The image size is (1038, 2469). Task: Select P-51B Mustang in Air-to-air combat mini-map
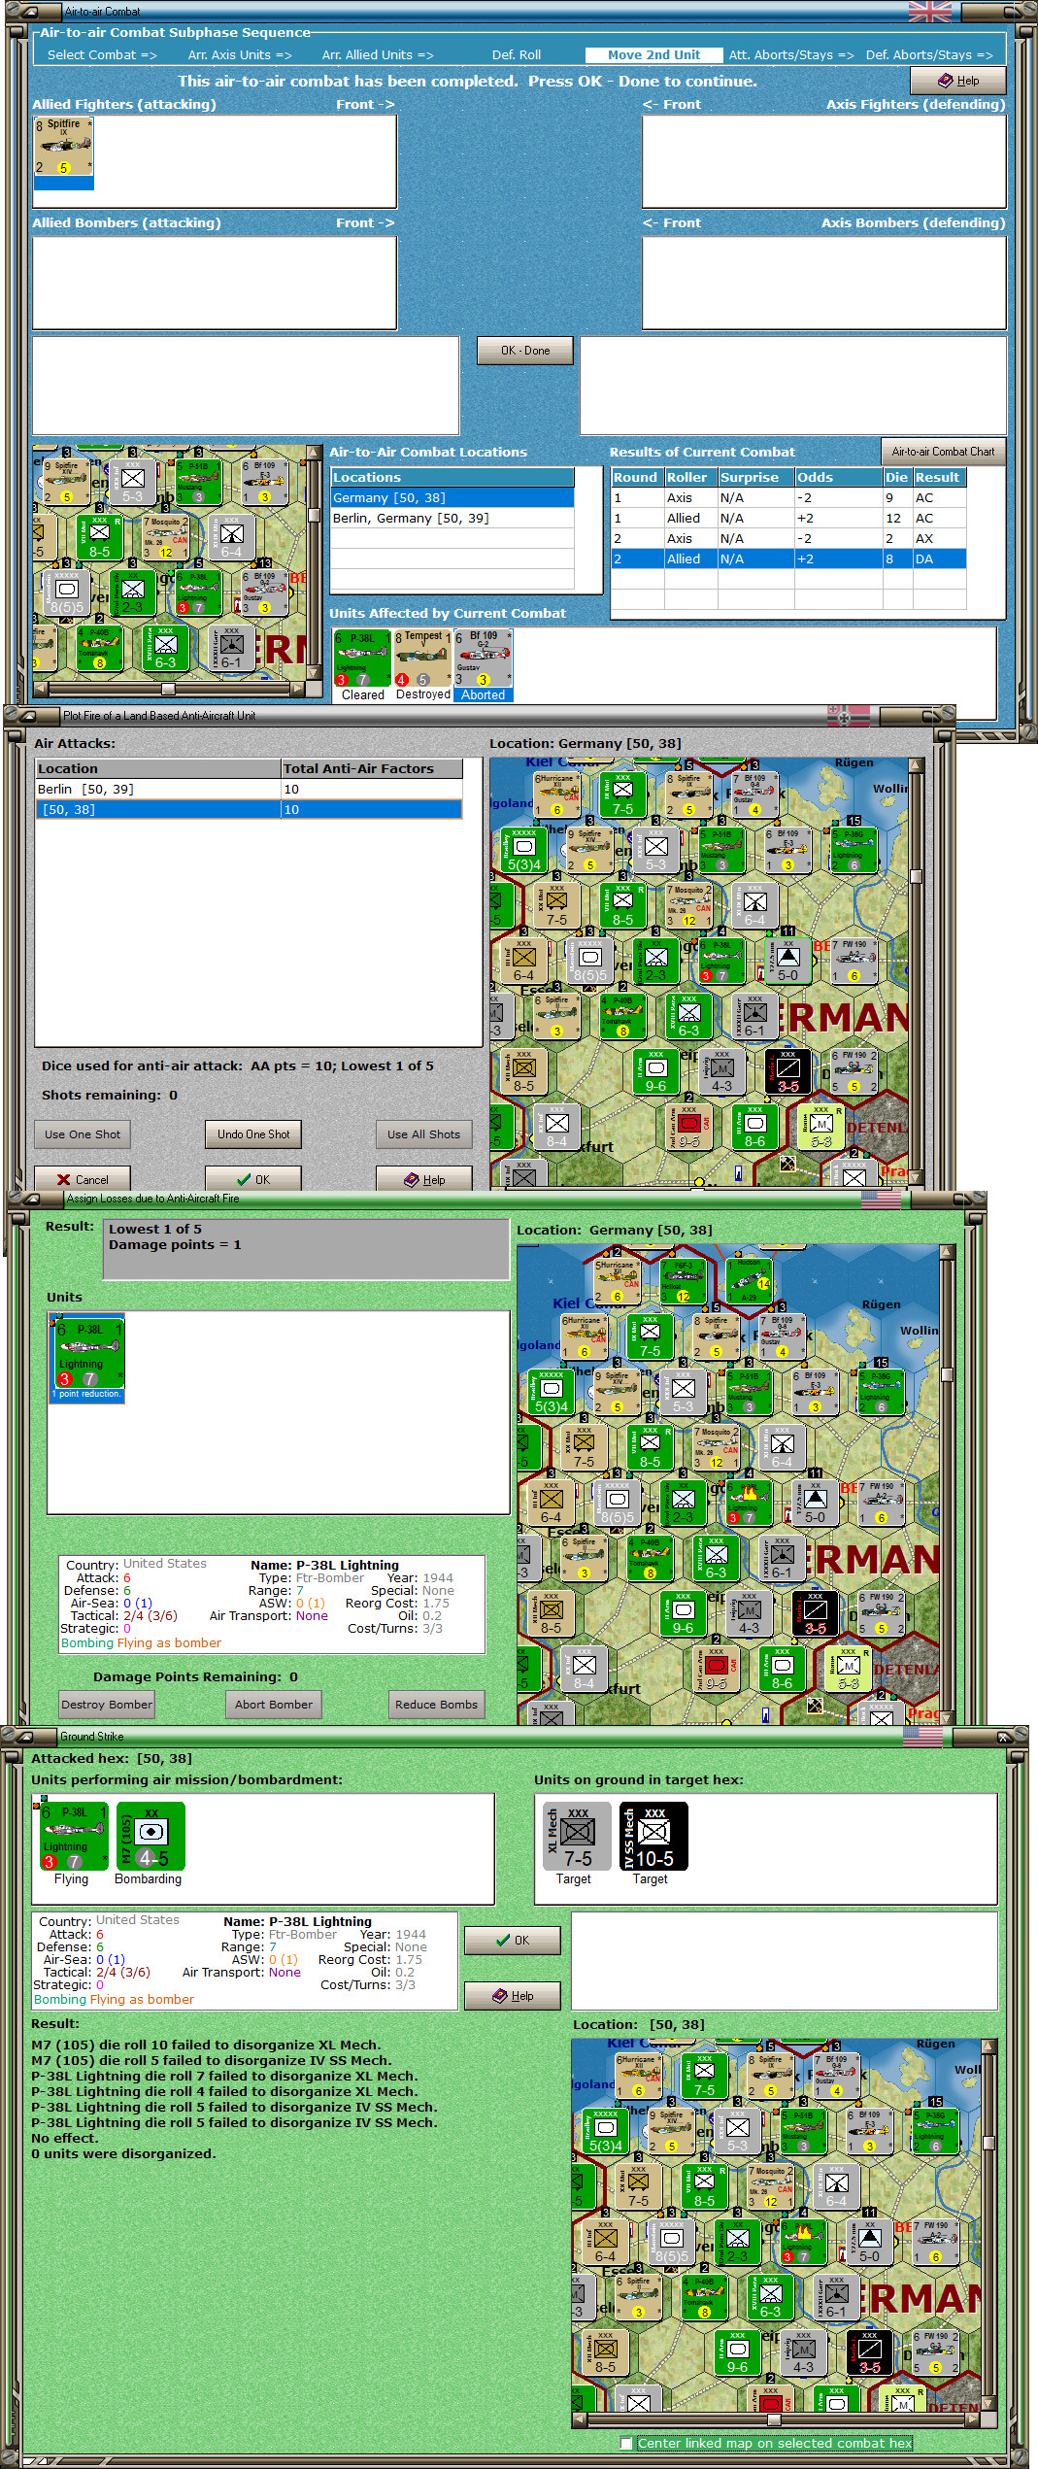click(199, 482)
